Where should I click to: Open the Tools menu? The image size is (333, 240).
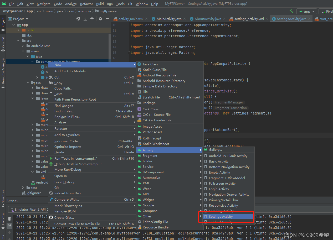pyautogui.click(x=120, y=4)
